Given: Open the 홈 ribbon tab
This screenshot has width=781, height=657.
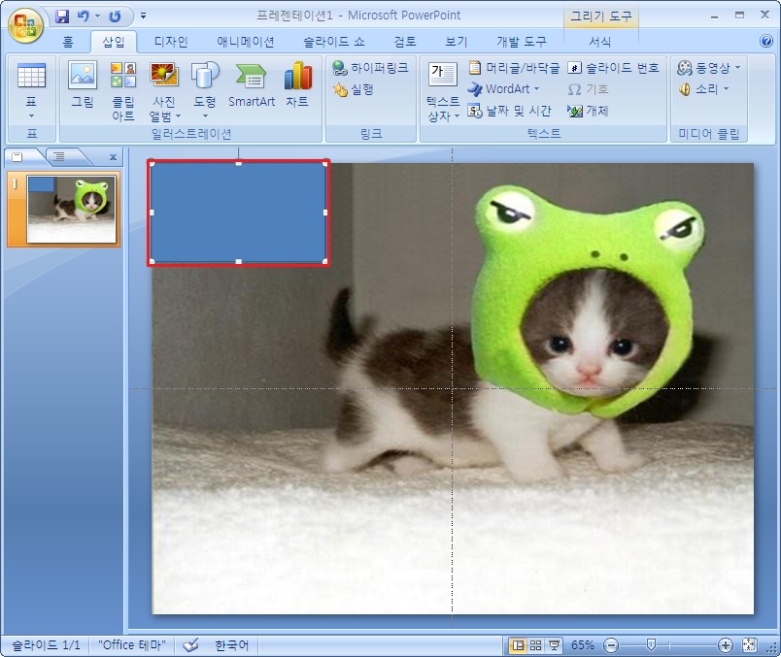Looking at the screenshot, I should point(68,42).
